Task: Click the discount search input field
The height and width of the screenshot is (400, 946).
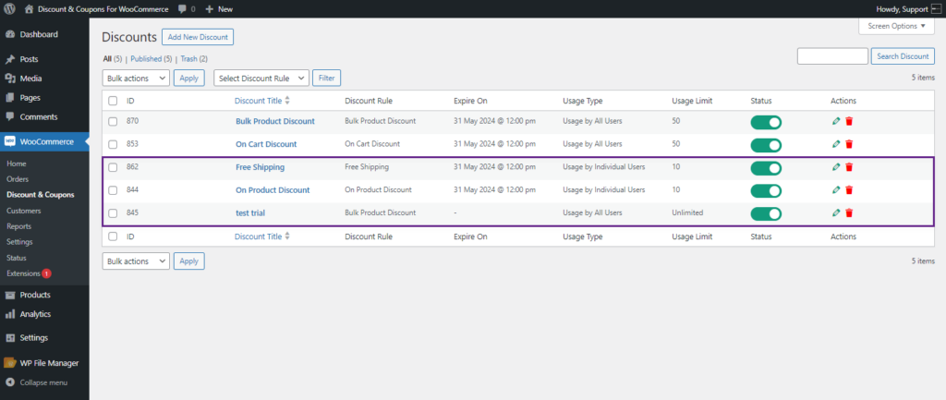Action: pos(832,56)
